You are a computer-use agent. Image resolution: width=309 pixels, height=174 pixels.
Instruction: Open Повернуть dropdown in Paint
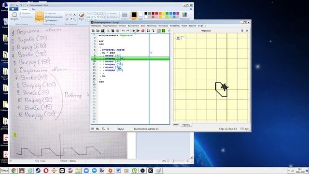click(x=51, y=20)
